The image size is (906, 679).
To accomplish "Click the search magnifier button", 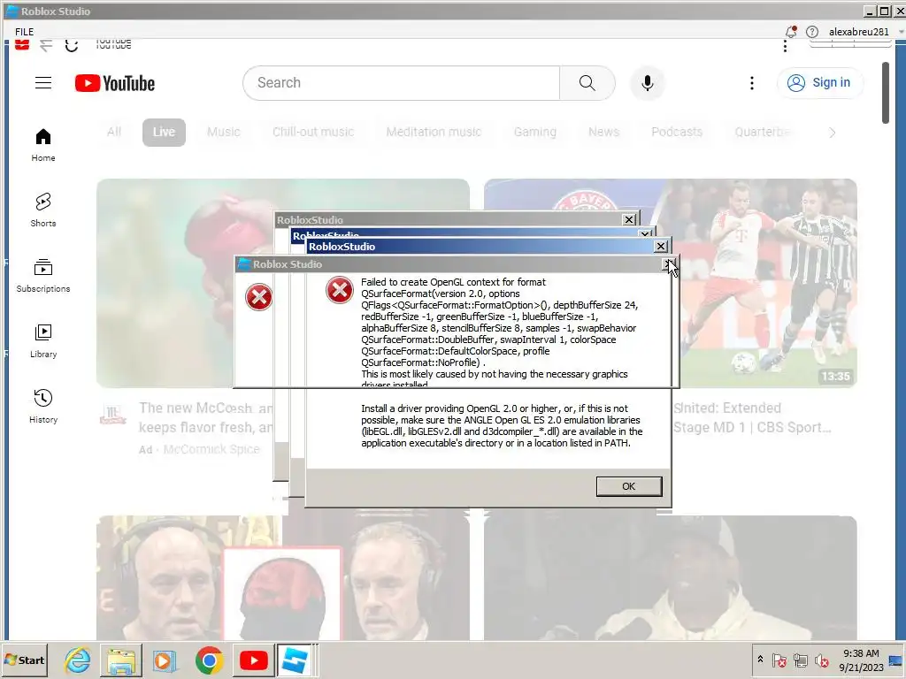I will click(x=587, y=82).
